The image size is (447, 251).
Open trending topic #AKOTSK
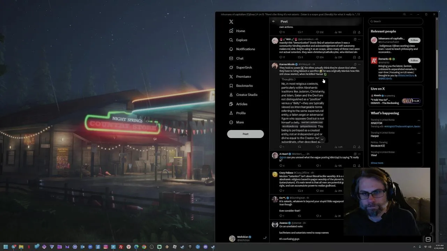377,123
